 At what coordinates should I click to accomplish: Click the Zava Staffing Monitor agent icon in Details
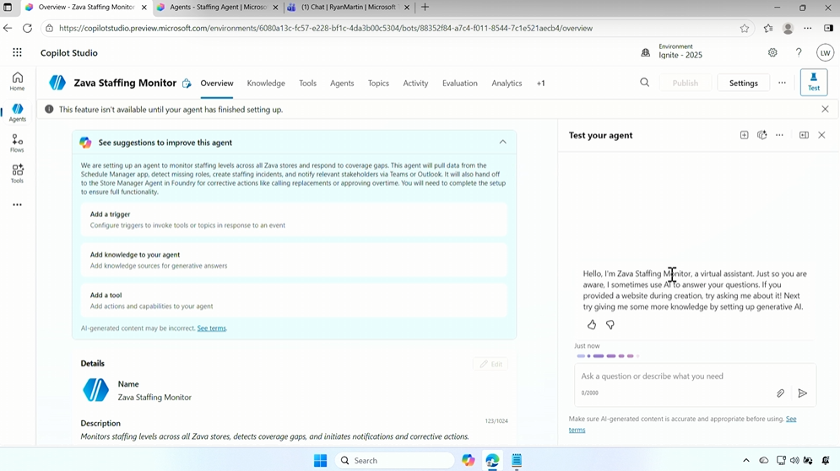click(96, 390)
